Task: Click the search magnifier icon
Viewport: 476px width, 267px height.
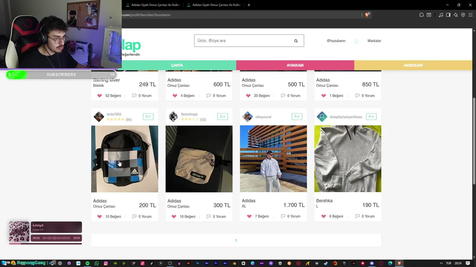Action: pos(296,41)
